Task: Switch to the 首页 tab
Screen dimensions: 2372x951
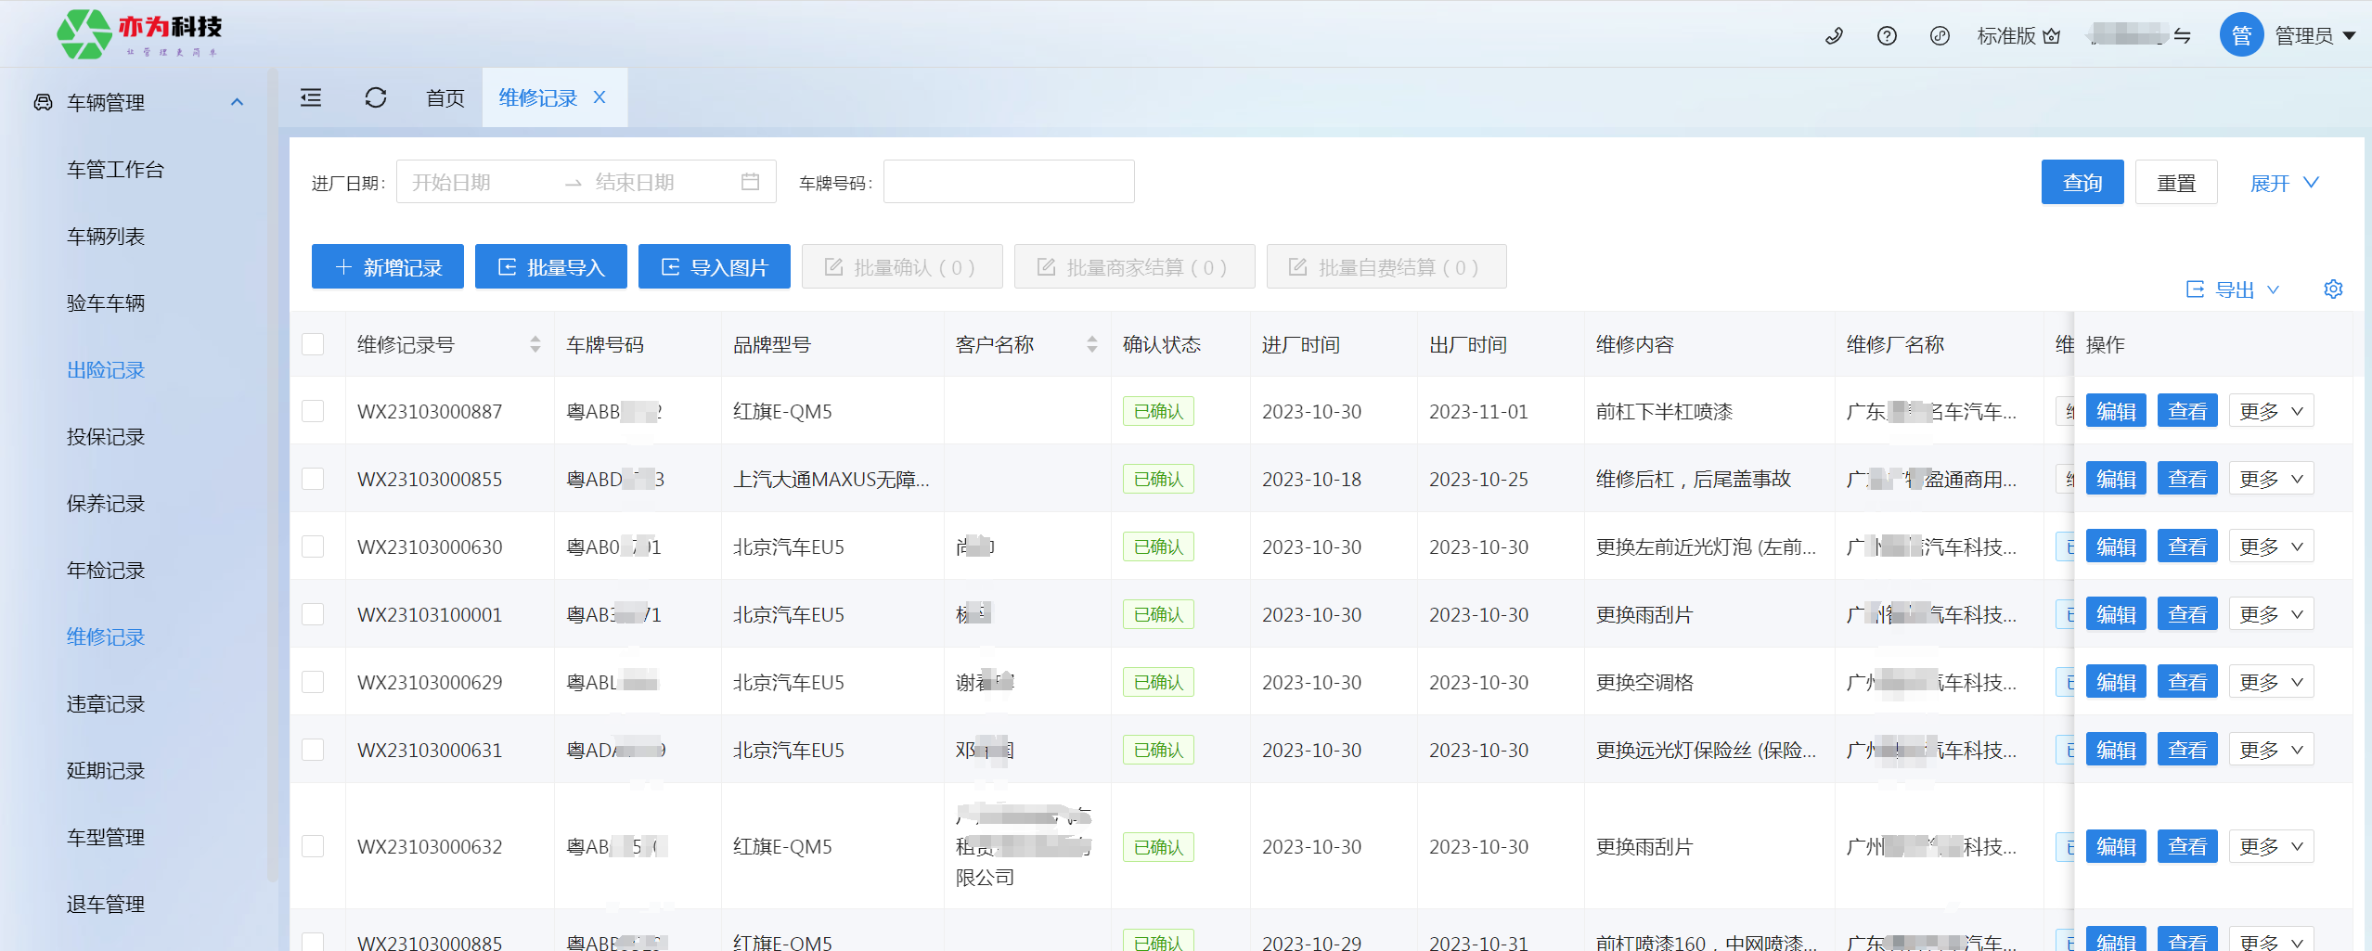Action: (x=445, y=97)
